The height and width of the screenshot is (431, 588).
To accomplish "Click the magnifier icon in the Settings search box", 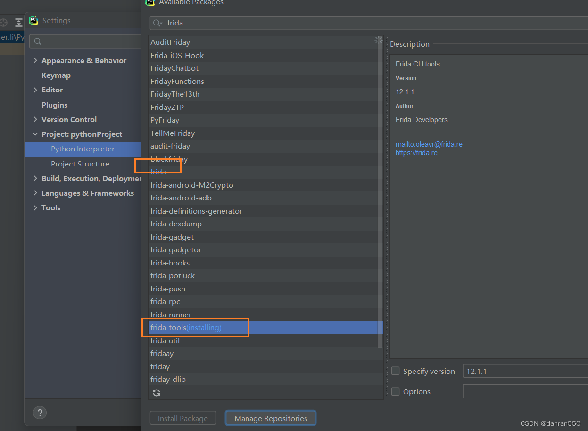I will [38, 41].
